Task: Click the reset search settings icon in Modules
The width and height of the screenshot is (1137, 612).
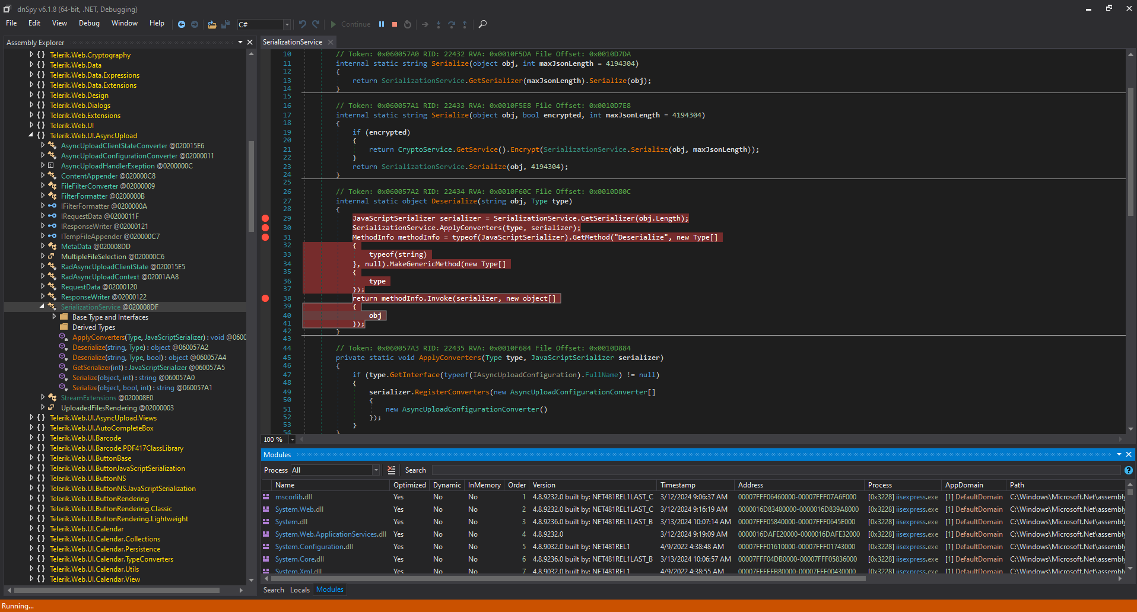Action: pyautogui.click(x=391, y=470)
